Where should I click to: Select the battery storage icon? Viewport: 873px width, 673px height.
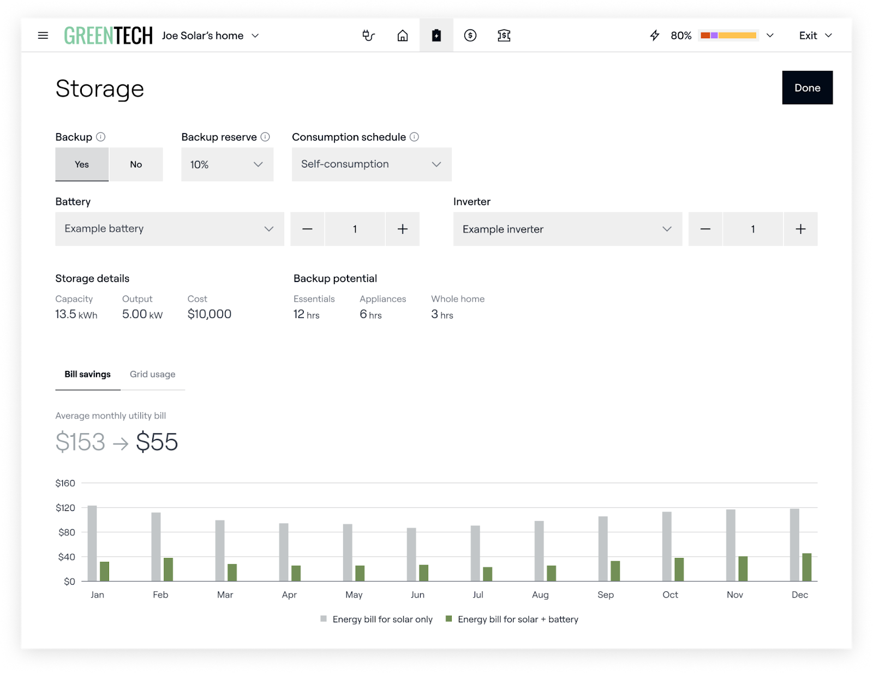[x=436, y=35]
